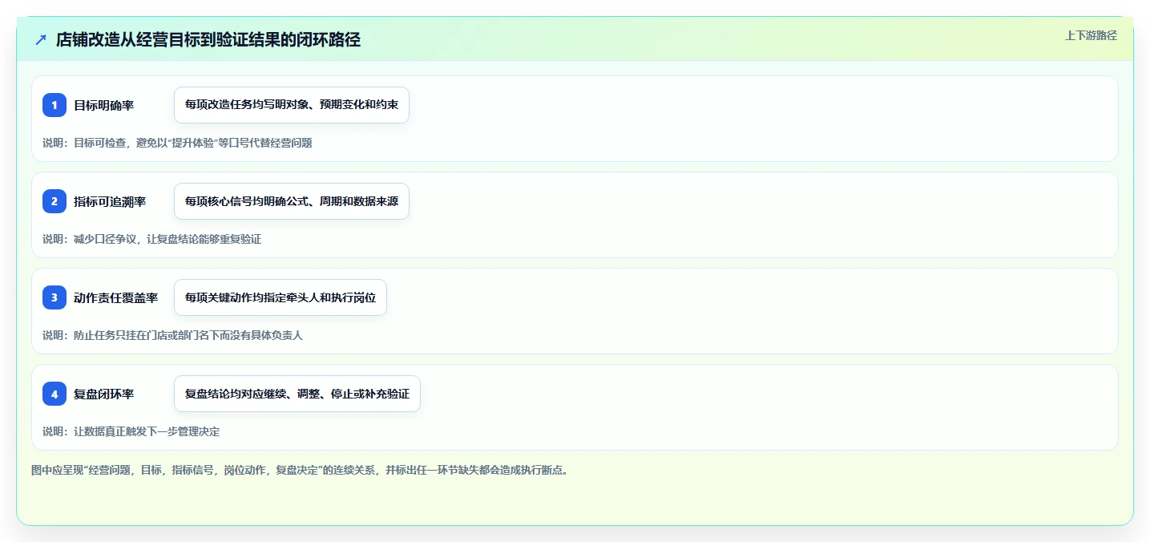Select the 指标可追溯率 label
1150x542 pixels.
(110, 201)
